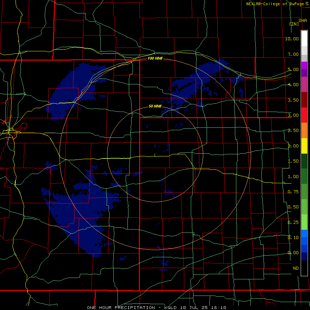The height and width of the screenshot is (310, 310).
Task: Click the '0.00' legend value
Action: click(x=293, y=253)
